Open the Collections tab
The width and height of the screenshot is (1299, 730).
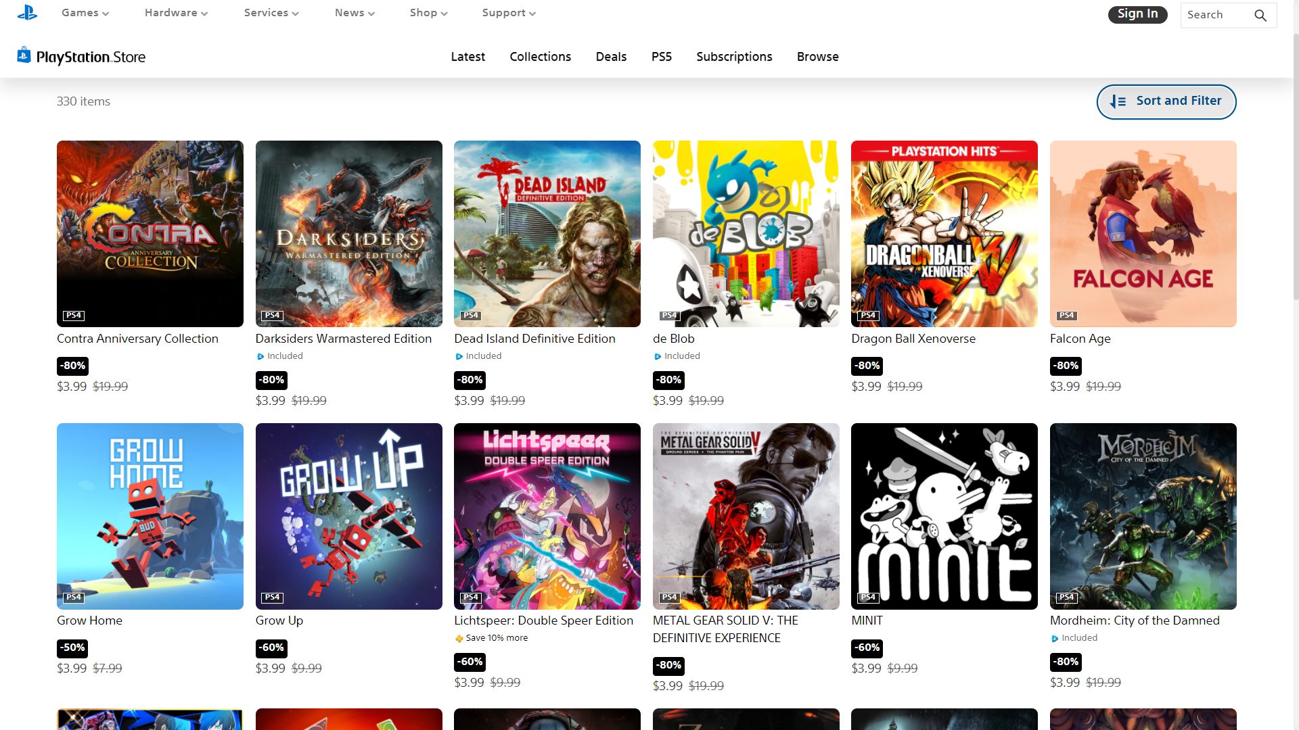540,57
